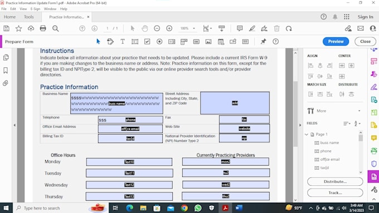Collapse the right pane arrow

point(300,125)
